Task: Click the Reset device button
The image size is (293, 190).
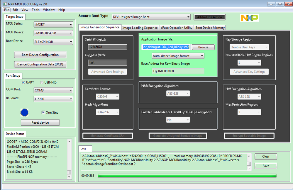Action: pos(40,122)
